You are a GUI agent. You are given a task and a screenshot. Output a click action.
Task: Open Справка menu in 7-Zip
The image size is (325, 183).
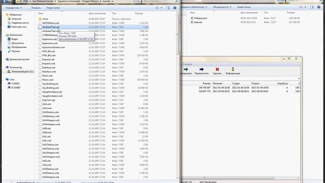click(187, 65)
